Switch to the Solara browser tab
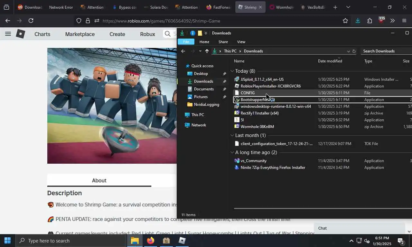Image resolution: width=412 pixels, height=247 pixels. click(x=156, y=7)
